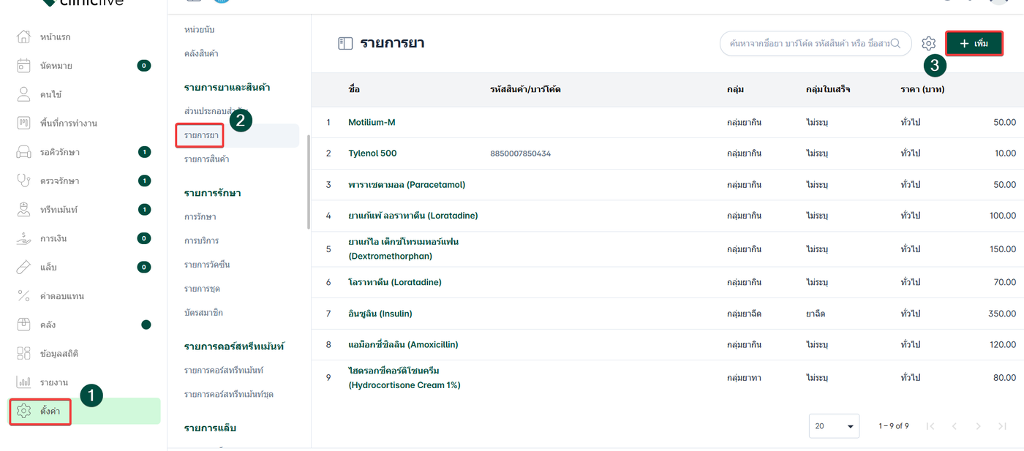This screenshot has width=1024, height=451.
Task: Click the home icon in sidebar
Action: pyautogui.click(x=23, y=37)
